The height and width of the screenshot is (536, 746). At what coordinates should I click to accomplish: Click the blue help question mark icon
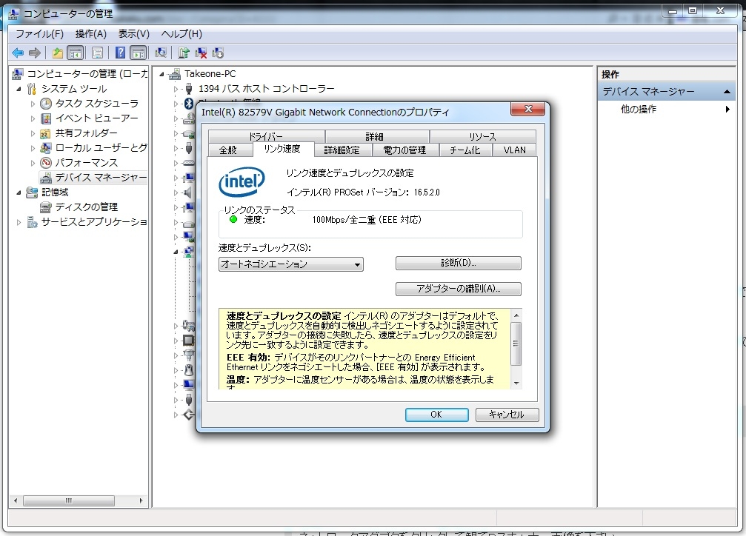pos(120,53)
